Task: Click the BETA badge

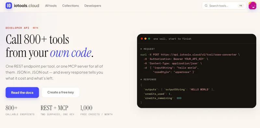Action: 35,28
